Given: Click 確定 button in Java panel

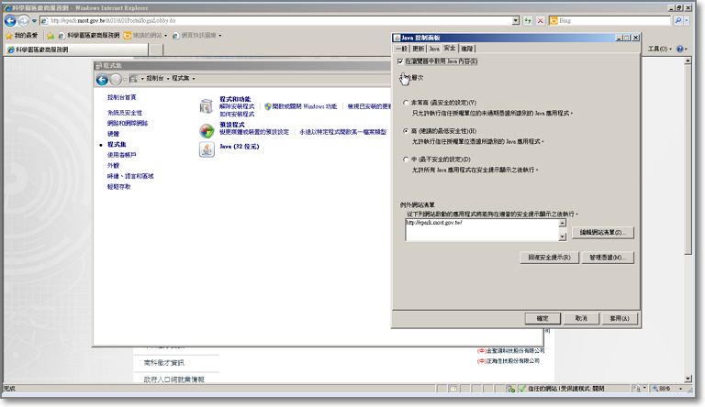Looking at the screenshot, I should 543,318.
